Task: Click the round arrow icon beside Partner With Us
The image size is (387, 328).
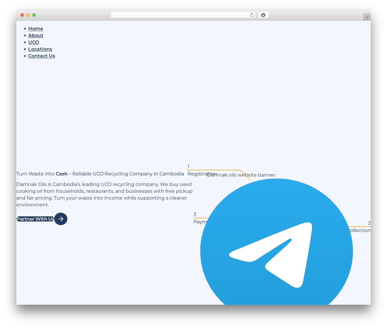Action: coord(61,219)
